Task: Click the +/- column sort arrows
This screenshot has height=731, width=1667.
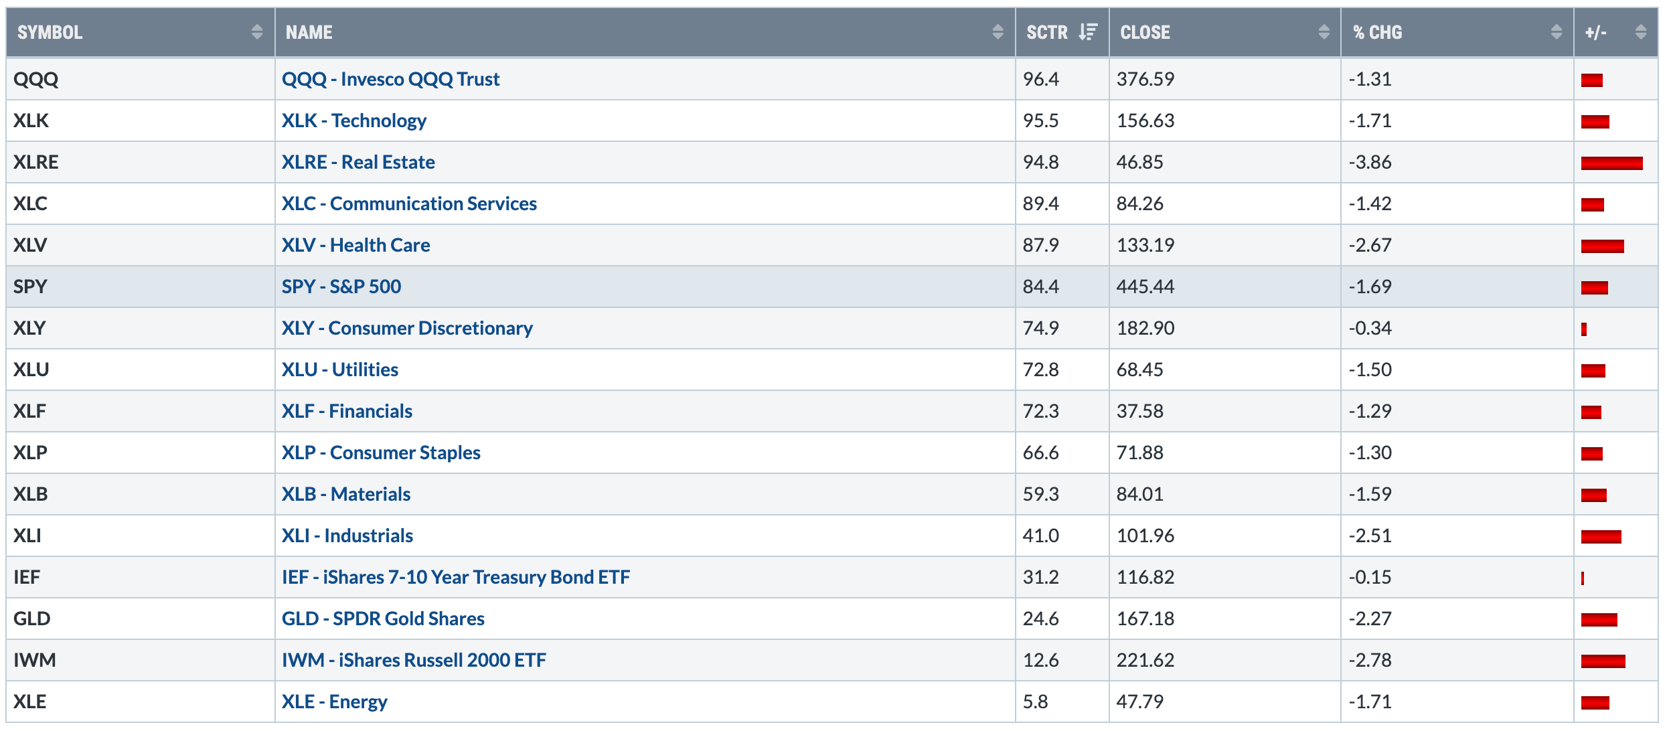Action: pyautogui.click(x=1641, y=31)
